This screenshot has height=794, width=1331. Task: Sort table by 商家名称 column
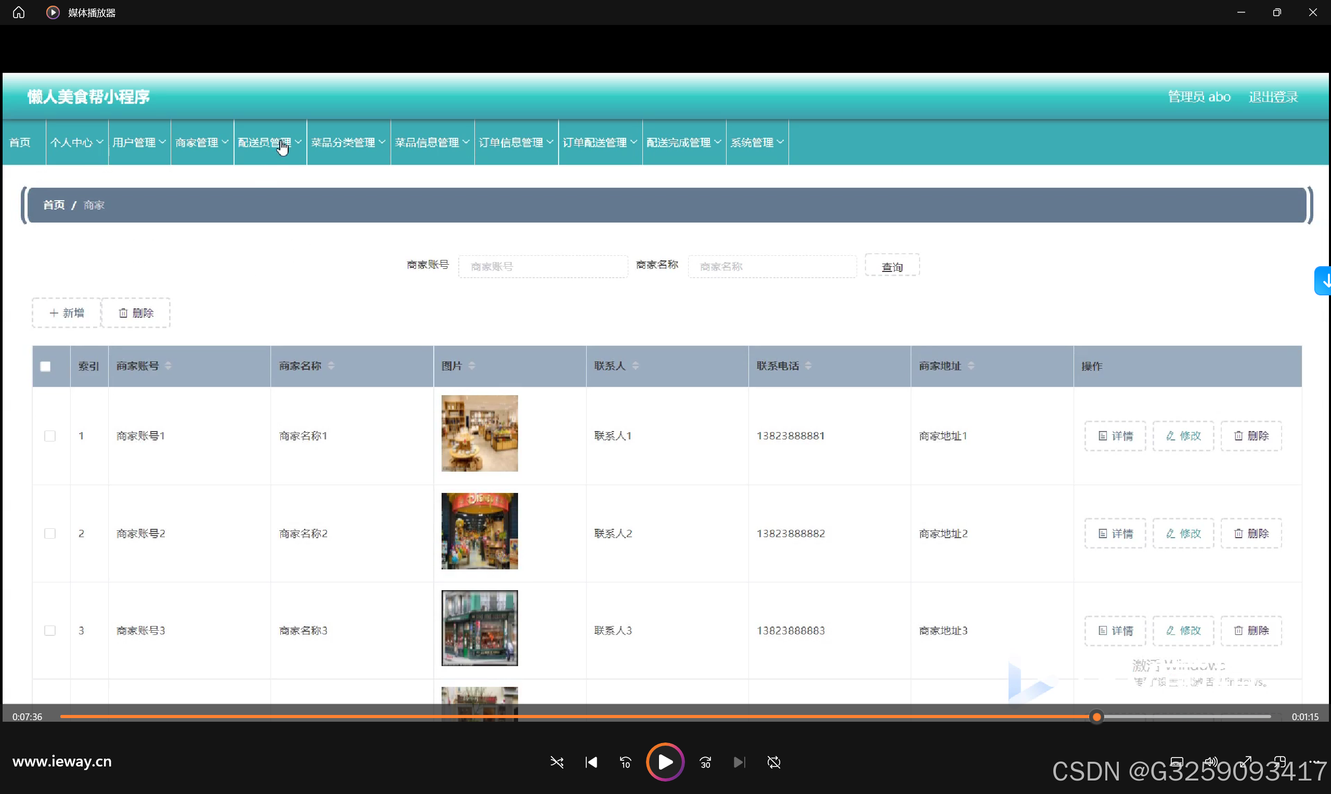click(331, 366)
